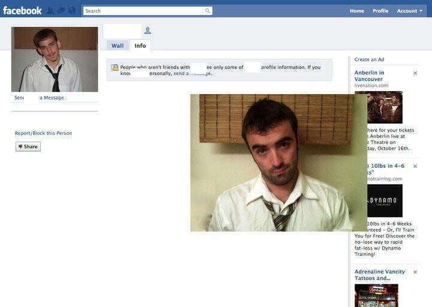Viewport: 432px width, 307px height.
Task: Open the small profile picture thumbnail
Action: tap(55, 59)
